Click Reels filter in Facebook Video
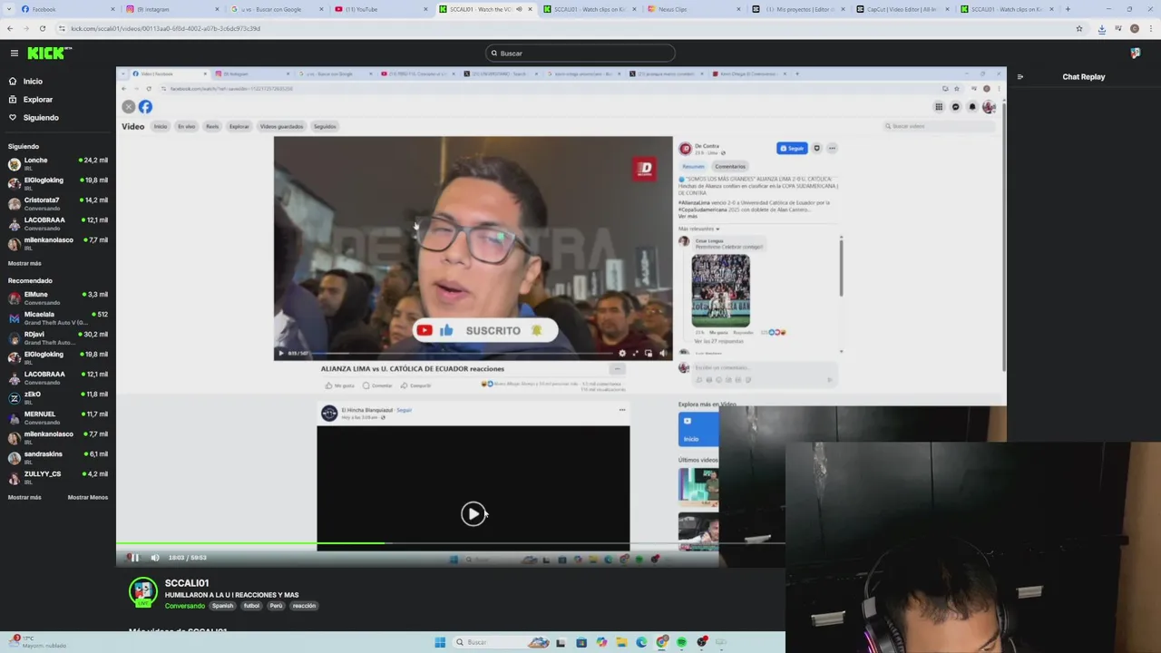This screenshot has height=653, width=1161. click(212, 126)
